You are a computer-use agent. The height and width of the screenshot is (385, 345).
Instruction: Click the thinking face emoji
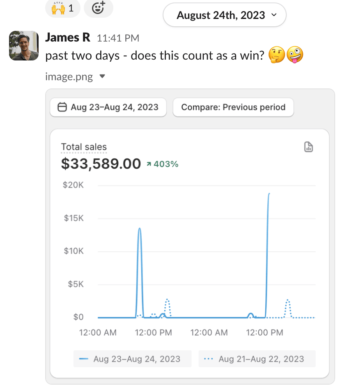click(276, 55)
